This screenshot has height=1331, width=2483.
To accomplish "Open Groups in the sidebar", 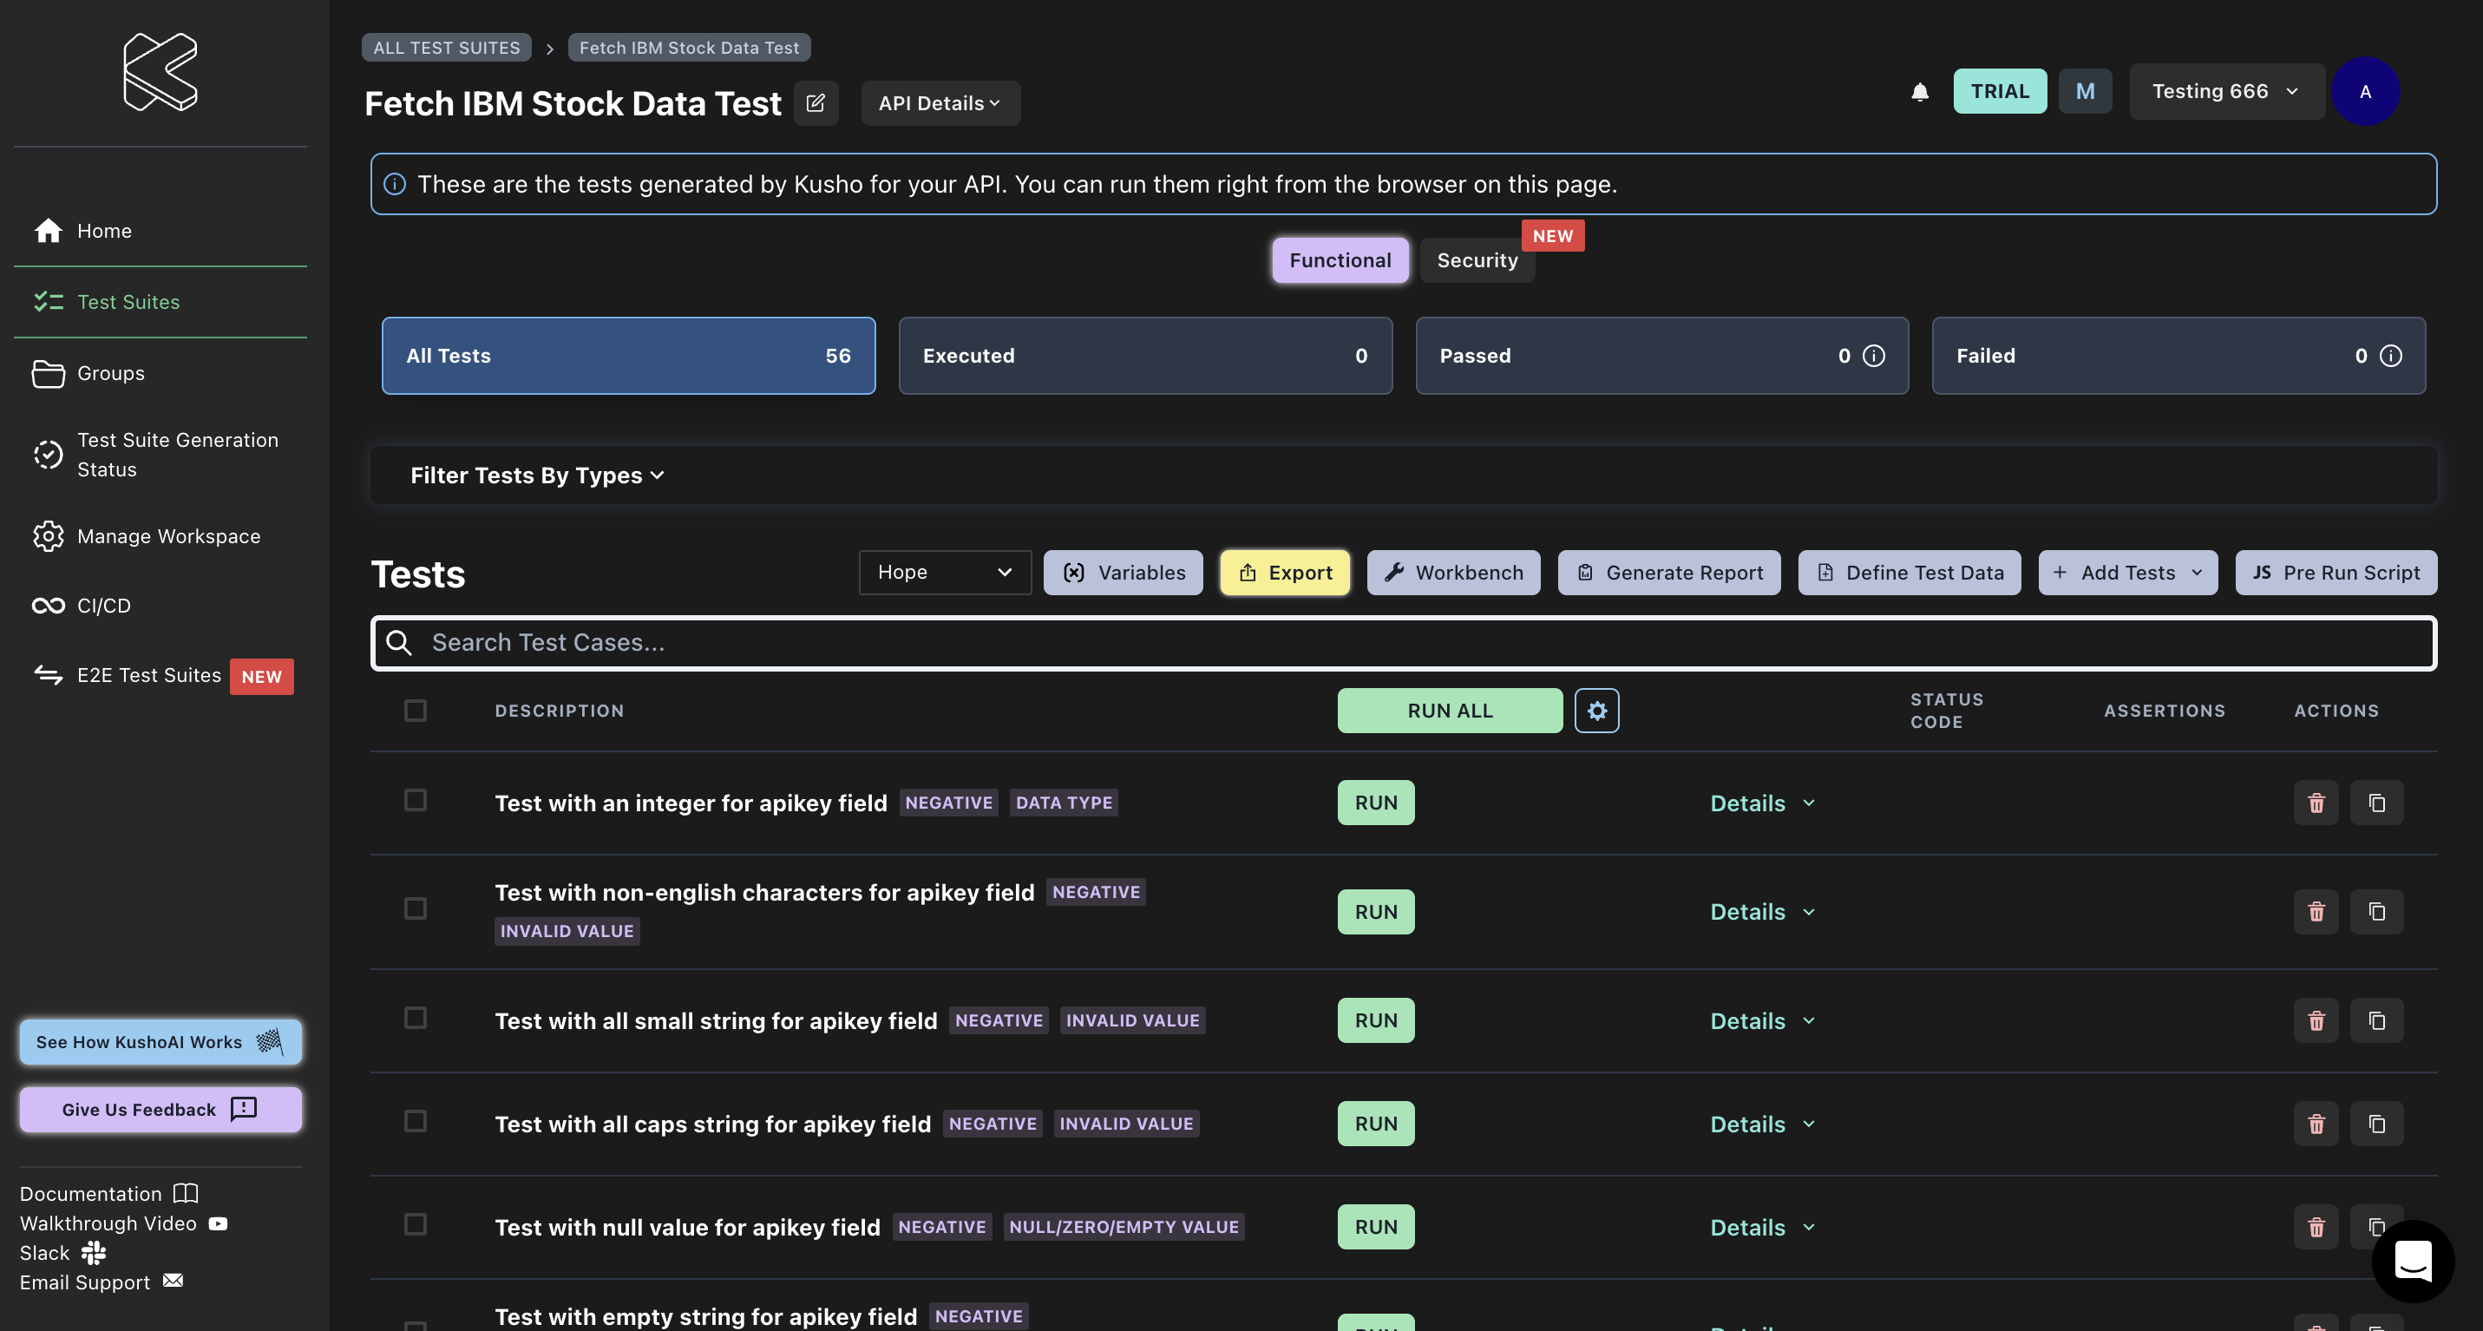I will [110, 373].
